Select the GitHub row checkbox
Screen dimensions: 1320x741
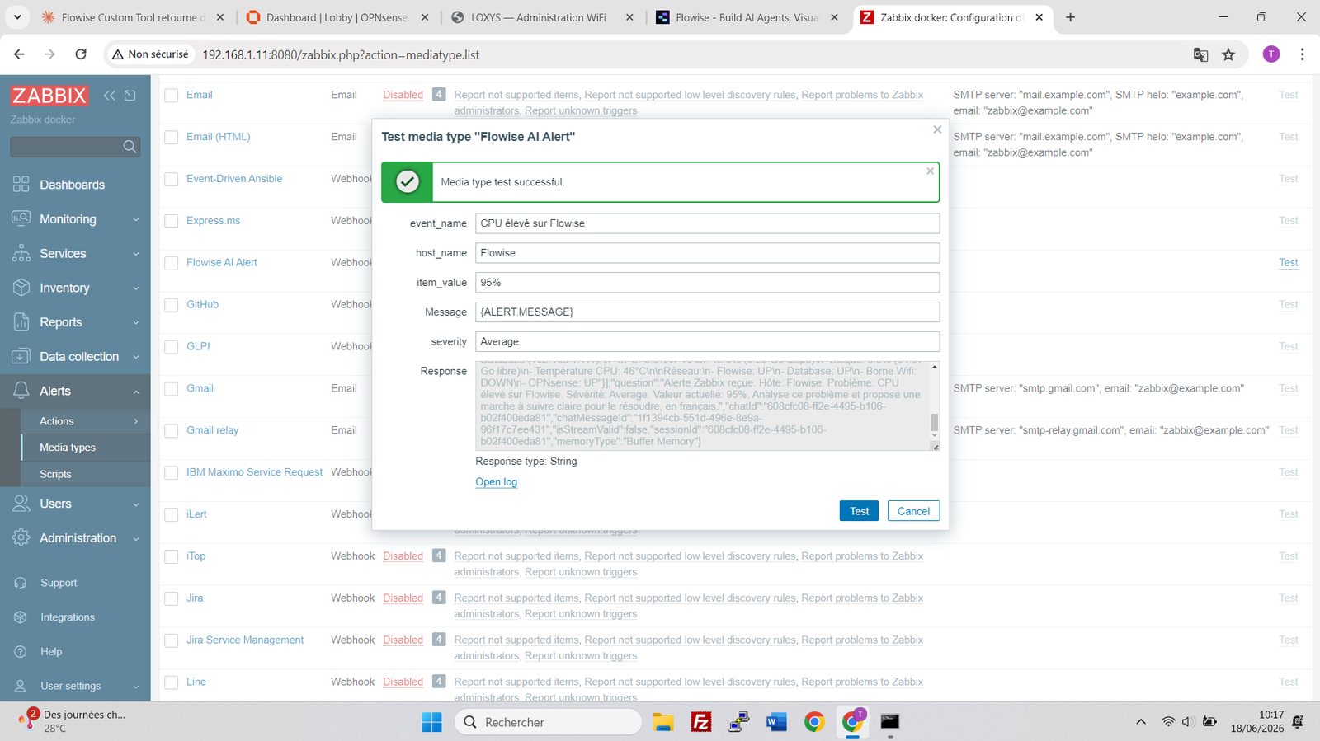click(172, 305)
